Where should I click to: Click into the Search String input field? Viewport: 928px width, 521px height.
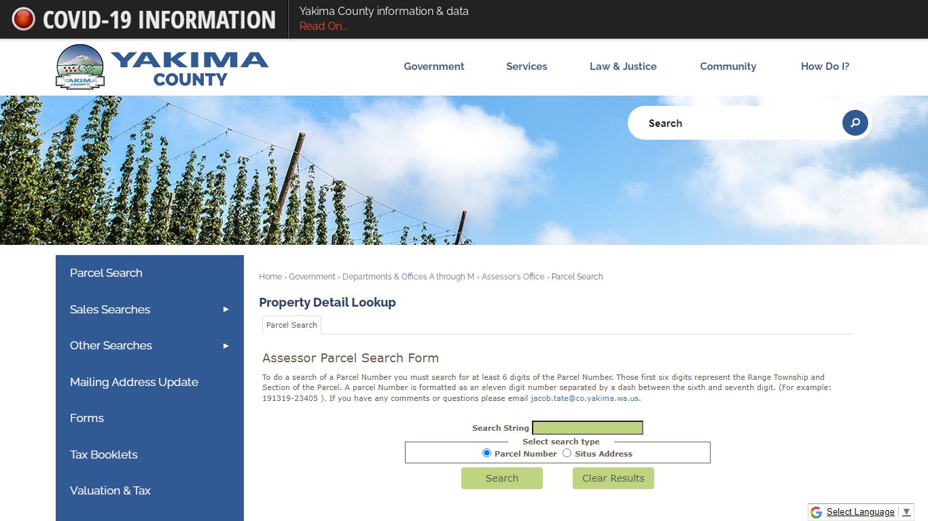(x=588, y=428)
